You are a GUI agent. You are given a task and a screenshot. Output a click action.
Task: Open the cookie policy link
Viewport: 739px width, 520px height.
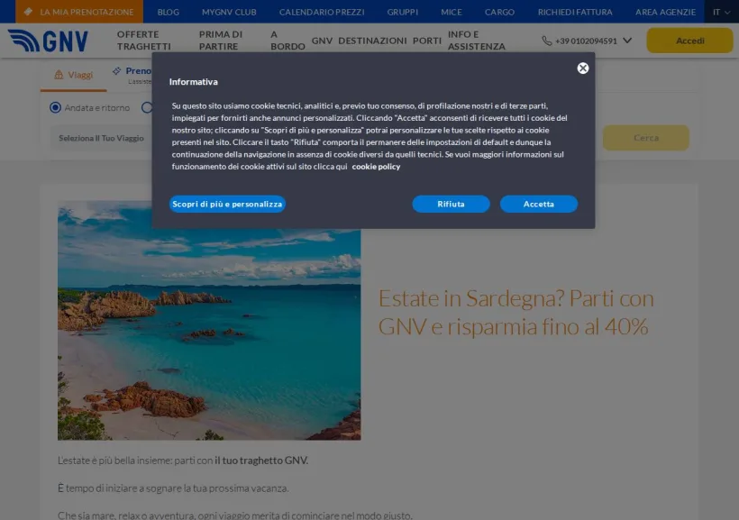point(376,167)
